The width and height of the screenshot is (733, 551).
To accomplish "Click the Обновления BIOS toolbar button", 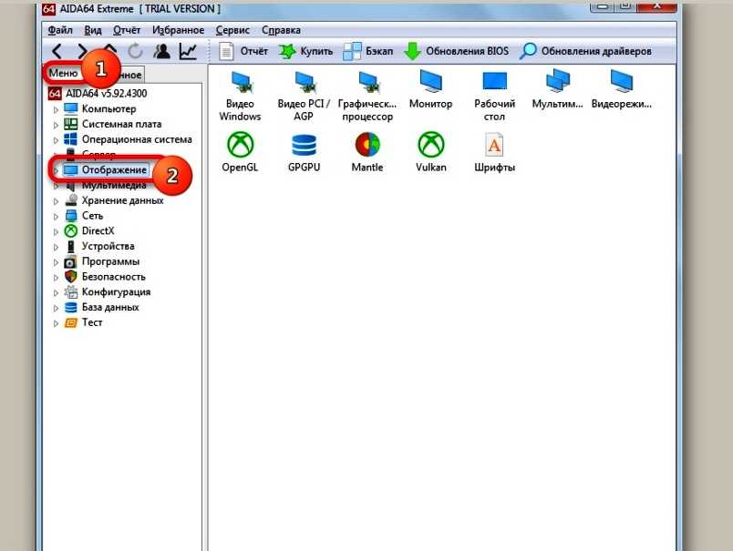I will click(x=456, y=51).
